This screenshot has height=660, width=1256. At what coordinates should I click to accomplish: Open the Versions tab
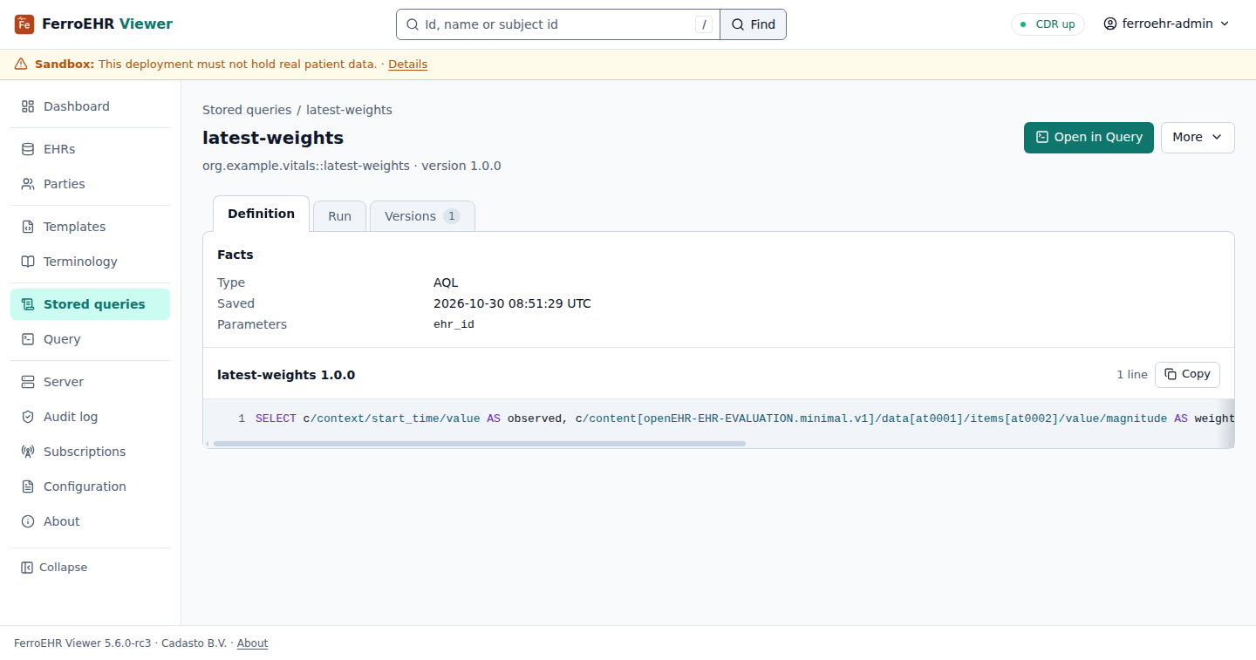coord(422,216)
